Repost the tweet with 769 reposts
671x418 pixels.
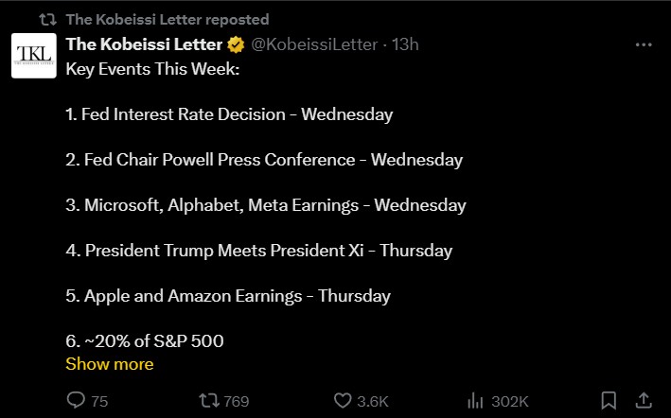click(212, 401)
